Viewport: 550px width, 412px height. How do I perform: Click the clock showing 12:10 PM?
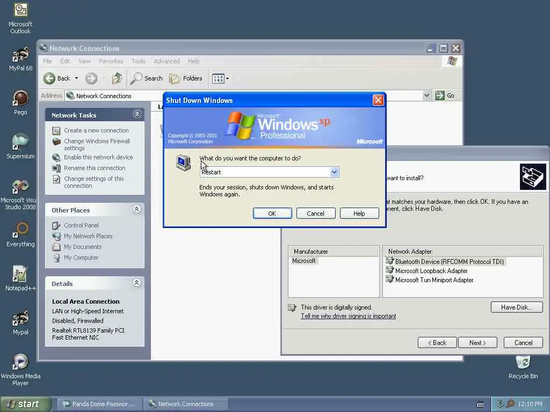pos(530,404)
